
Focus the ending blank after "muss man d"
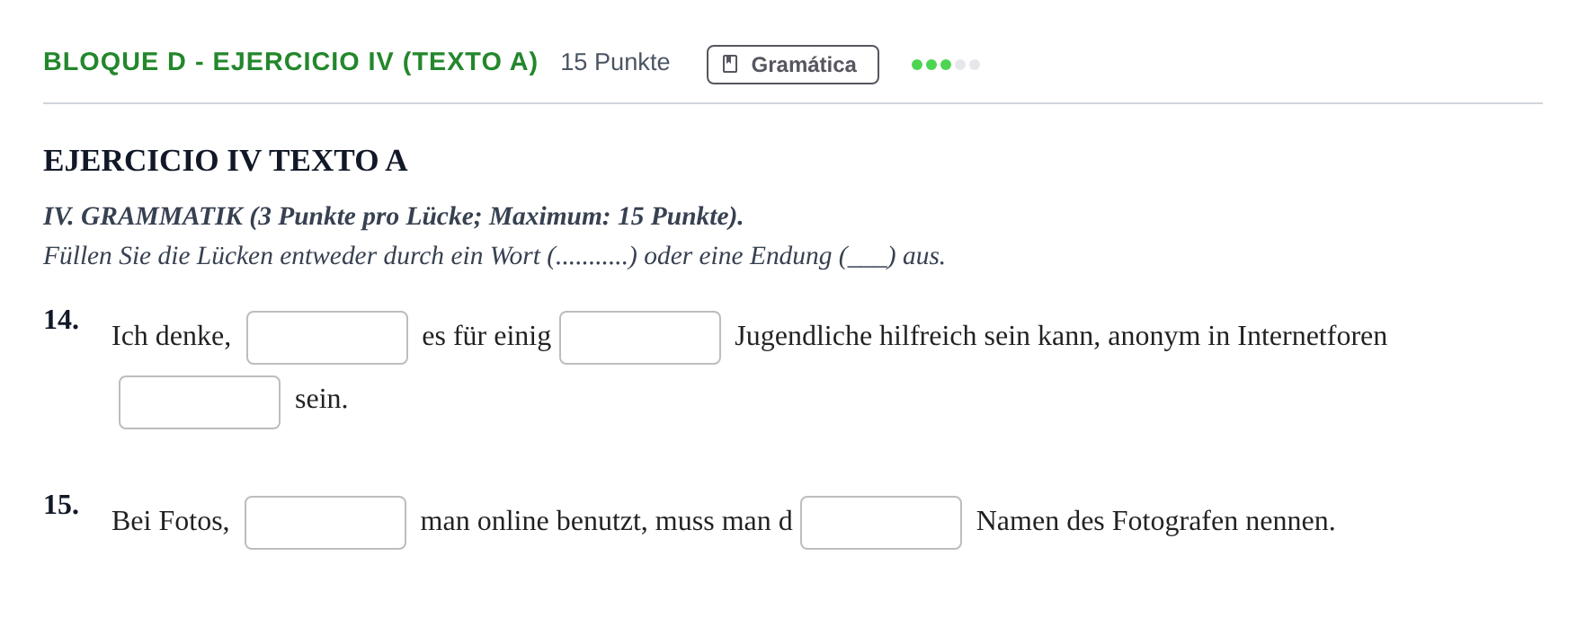pos(881,523)
